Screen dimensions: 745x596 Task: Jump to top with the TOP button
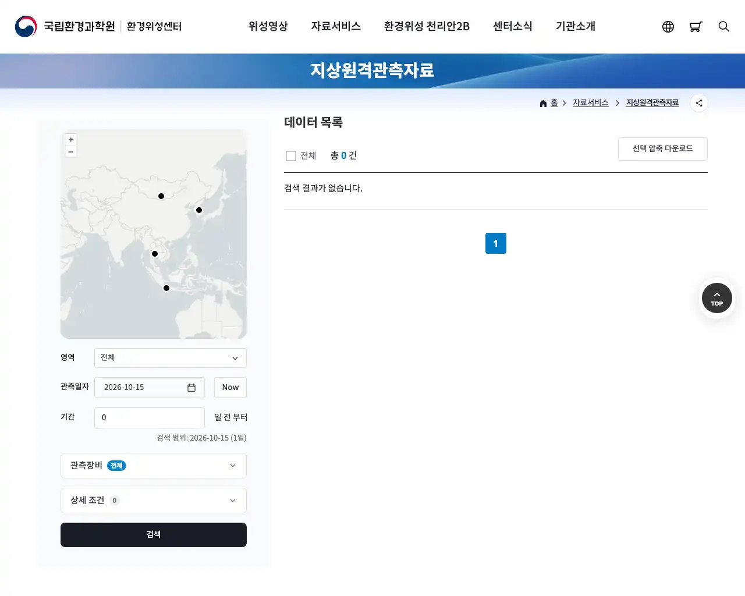pos(717,298)
